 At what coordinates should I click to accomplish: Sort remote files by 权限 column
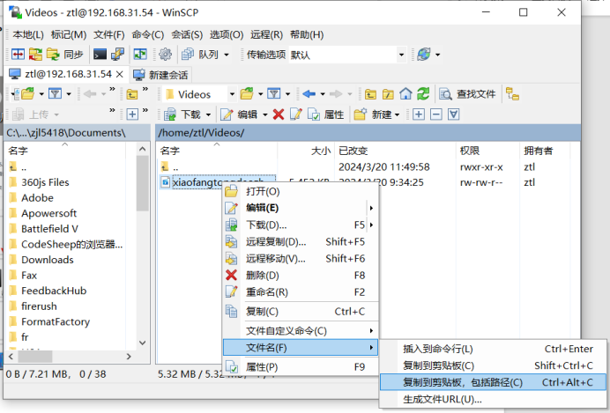coord(487,151)
